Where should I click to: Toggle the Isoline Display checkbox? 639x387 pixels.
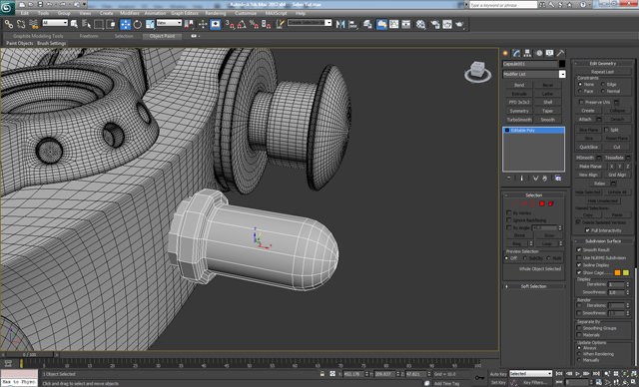point(579,265)
